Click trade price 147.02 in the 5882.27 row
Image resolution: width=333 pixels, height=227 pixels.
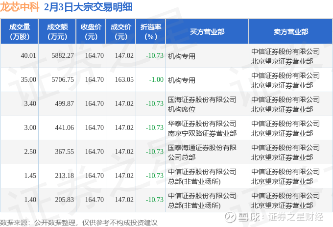pyautogui.click(x=124, y=56)
